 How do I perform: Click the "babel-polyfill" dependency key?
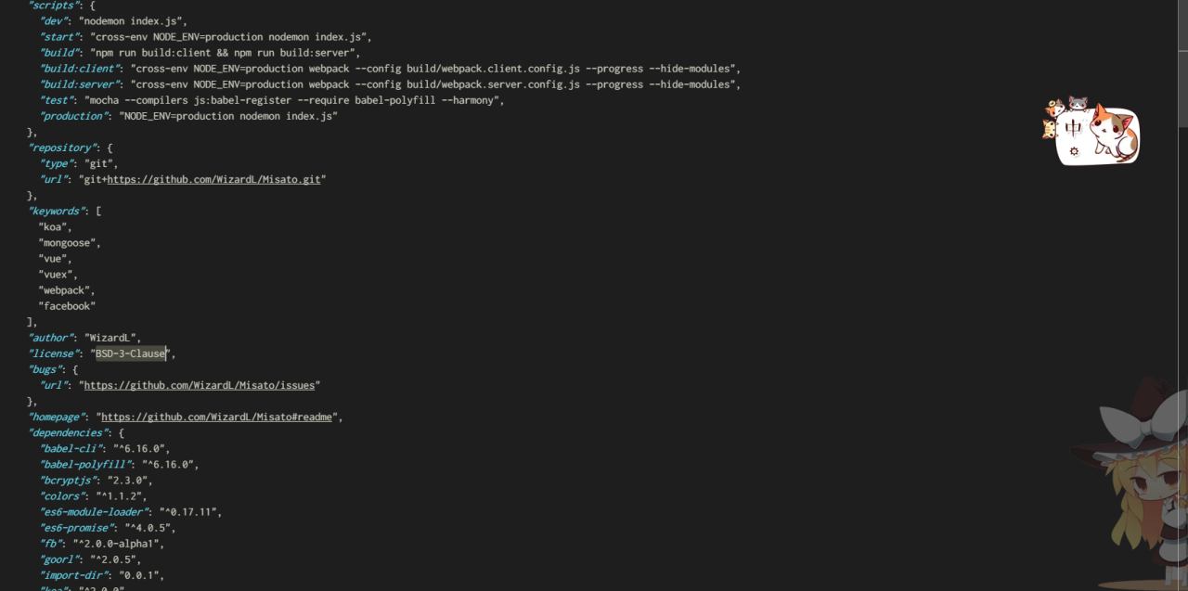(84, 464)
